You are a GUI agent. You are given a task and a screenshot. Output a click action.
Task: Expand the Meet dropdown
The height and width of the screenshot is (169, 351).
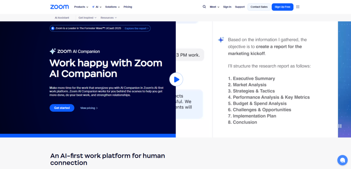(215, 7)
